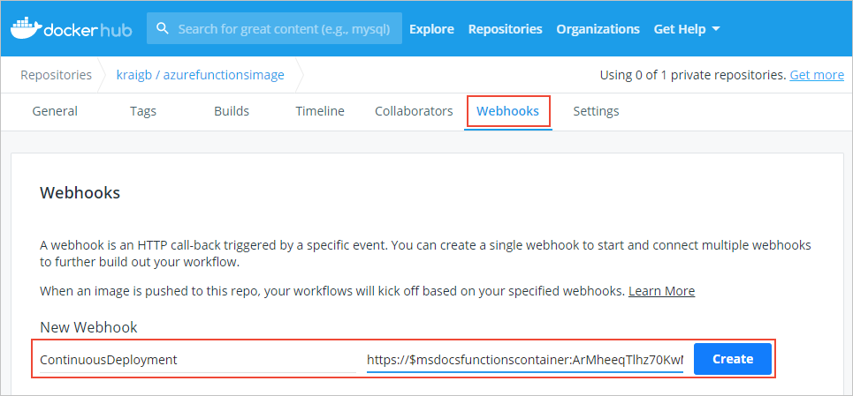Image resolution: width=853 pixels, height=396 pixels.
Task: Open the Collaborators tab
Action: coord(414,111)
